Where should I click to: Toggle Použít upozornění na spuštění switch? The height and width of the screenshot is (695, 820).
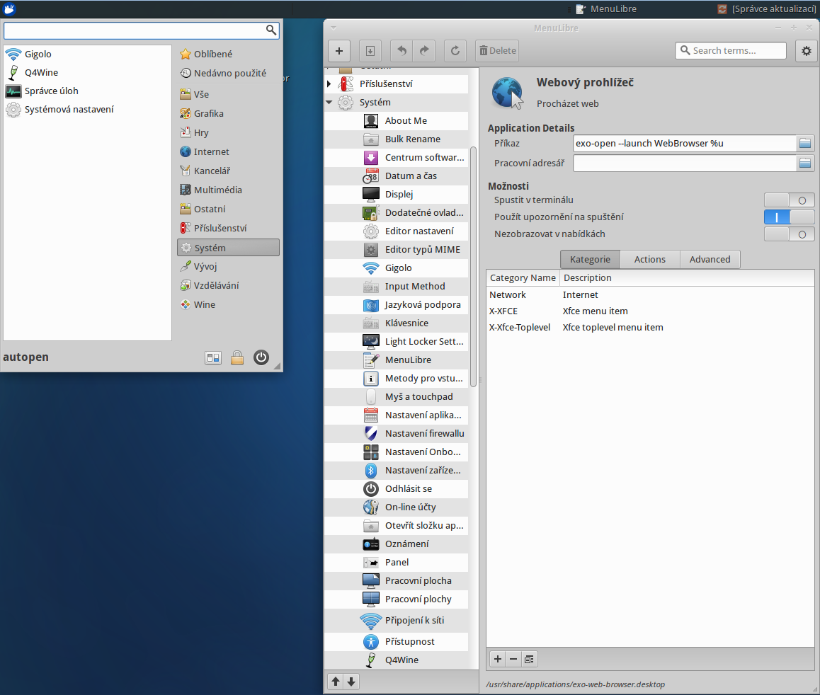[789, 217]
